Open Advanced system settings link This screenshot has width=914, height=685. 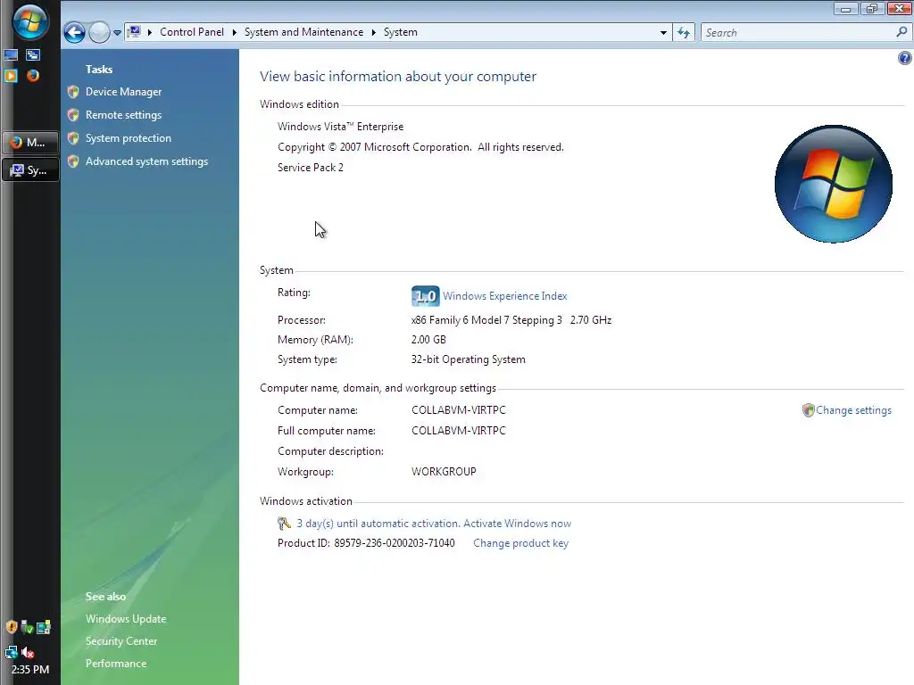pos(147,161)
